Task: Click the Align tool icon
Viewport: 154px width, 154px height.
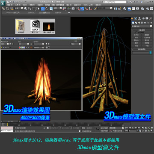Action: pos(119,9)
